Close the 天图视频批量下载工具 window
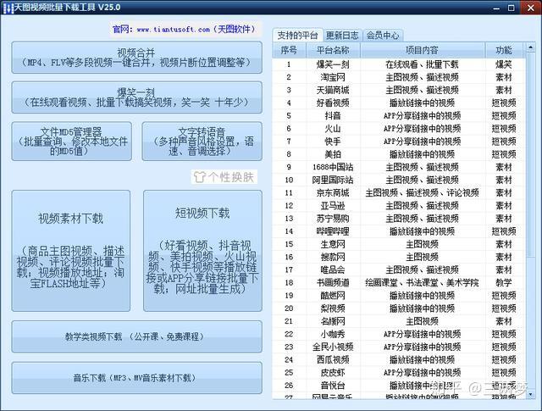 [x=531, y=8]
